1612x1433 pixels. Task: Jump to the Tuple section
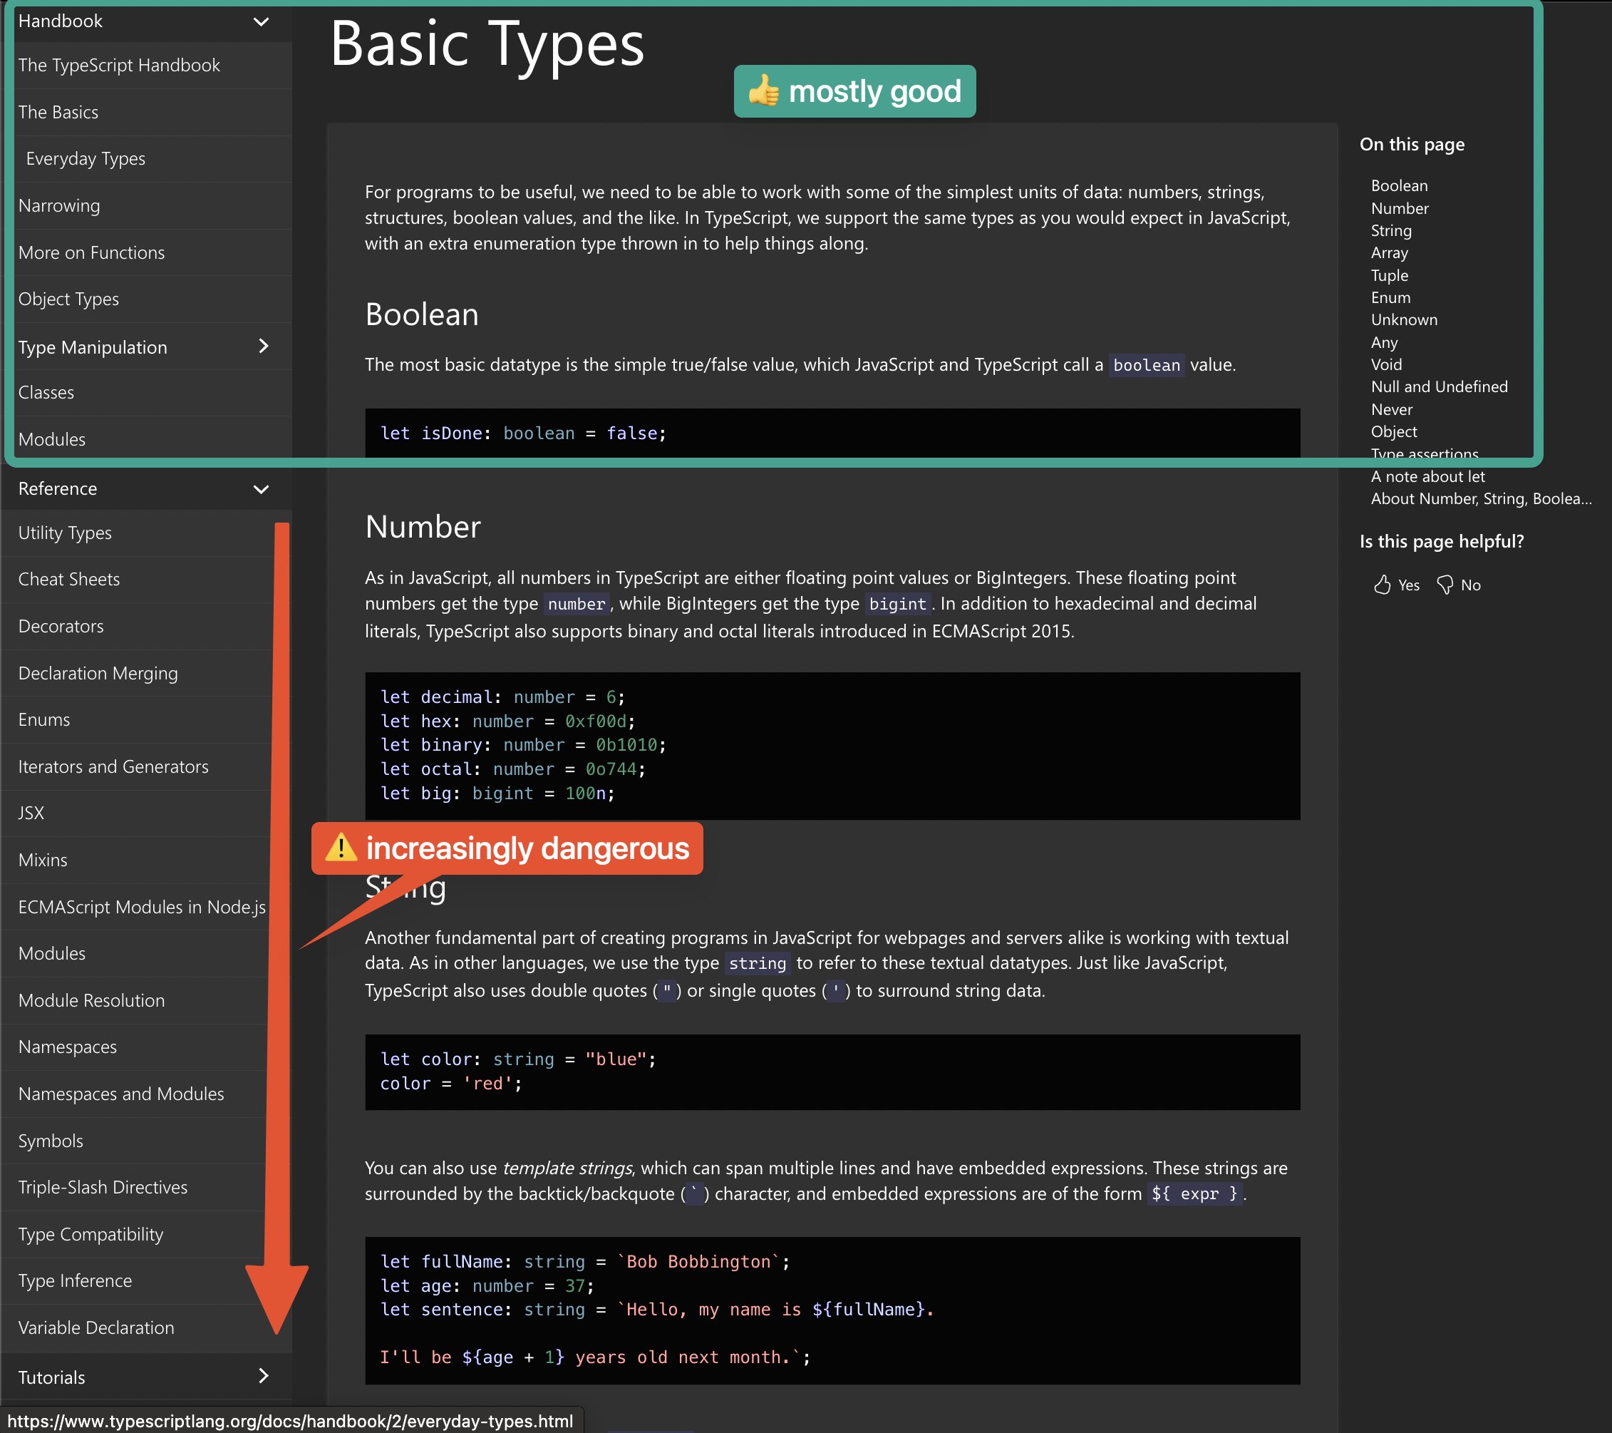[1389, 275]
